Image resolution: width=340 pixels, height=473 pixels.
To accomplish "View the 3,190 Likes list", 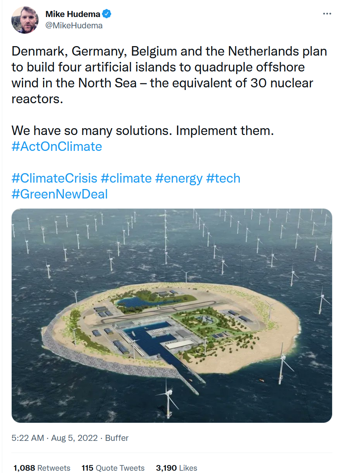I will pyautogui.click(x=176, y=468).
